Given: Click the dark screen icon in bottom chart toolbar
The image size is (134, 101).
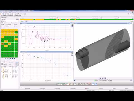Looking at the screenshot, I should [x=78, y=84].
